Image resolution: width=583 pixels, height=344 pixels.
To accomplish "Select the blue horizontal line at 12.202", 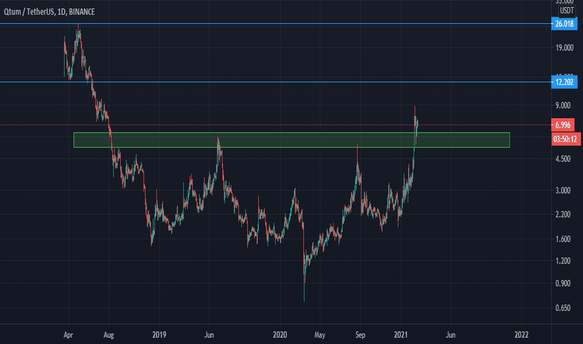I will click(x=275, y=82).
